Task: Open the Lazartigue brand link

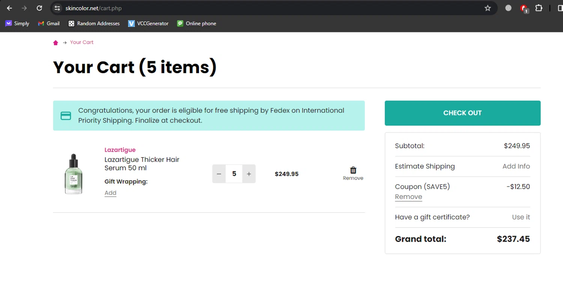Action: pos(120,150)
